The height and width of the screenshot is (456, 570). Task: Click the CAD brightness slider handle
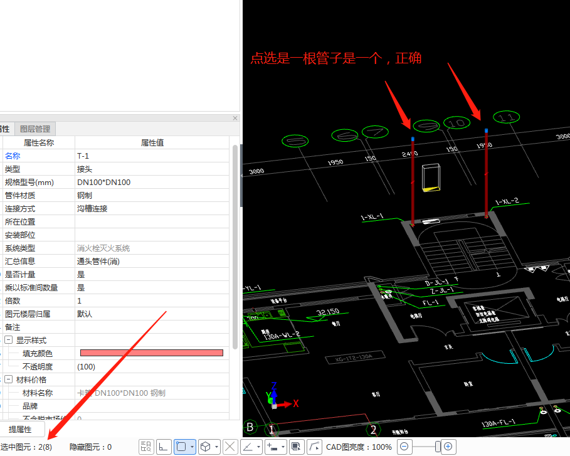pyautogui.click(x=438, y=446)
